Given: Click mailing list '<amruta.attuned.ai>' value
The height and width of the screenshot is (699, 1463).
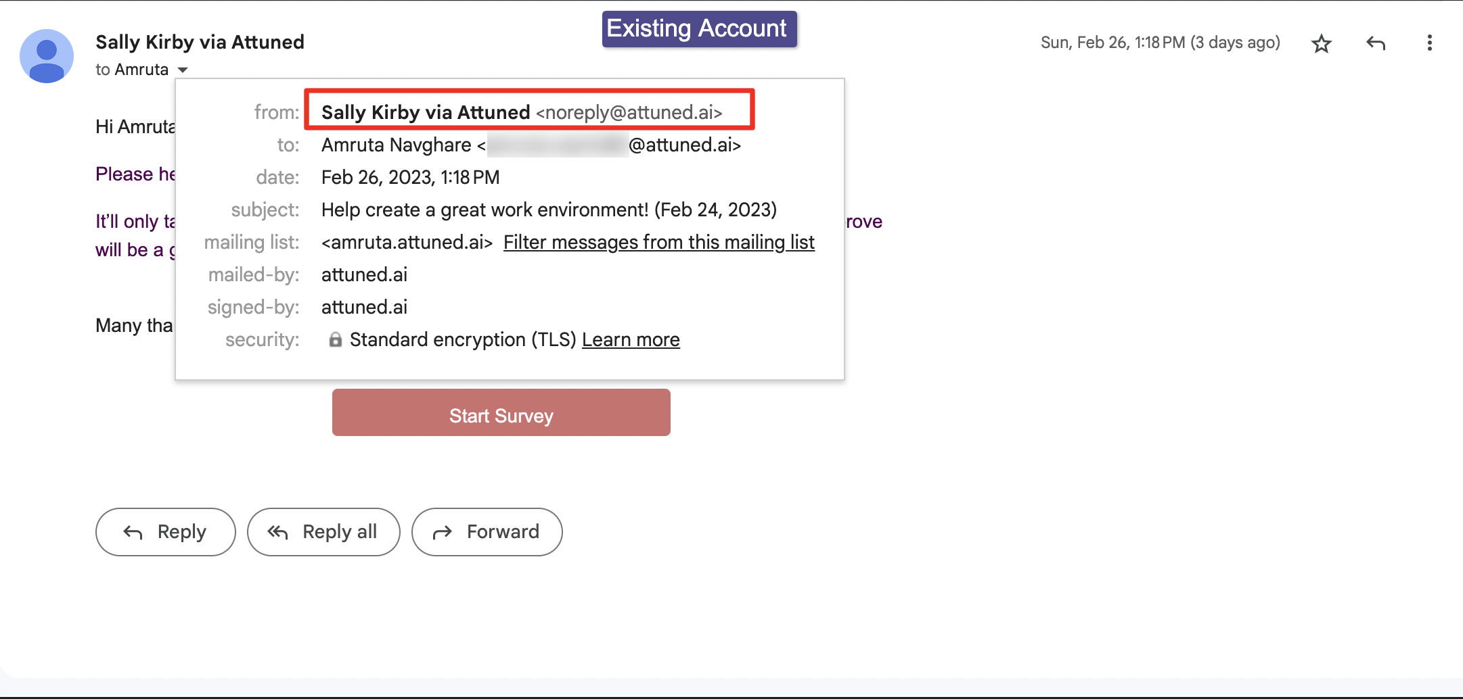Looking at the screenshot, I should coord(407,242).
